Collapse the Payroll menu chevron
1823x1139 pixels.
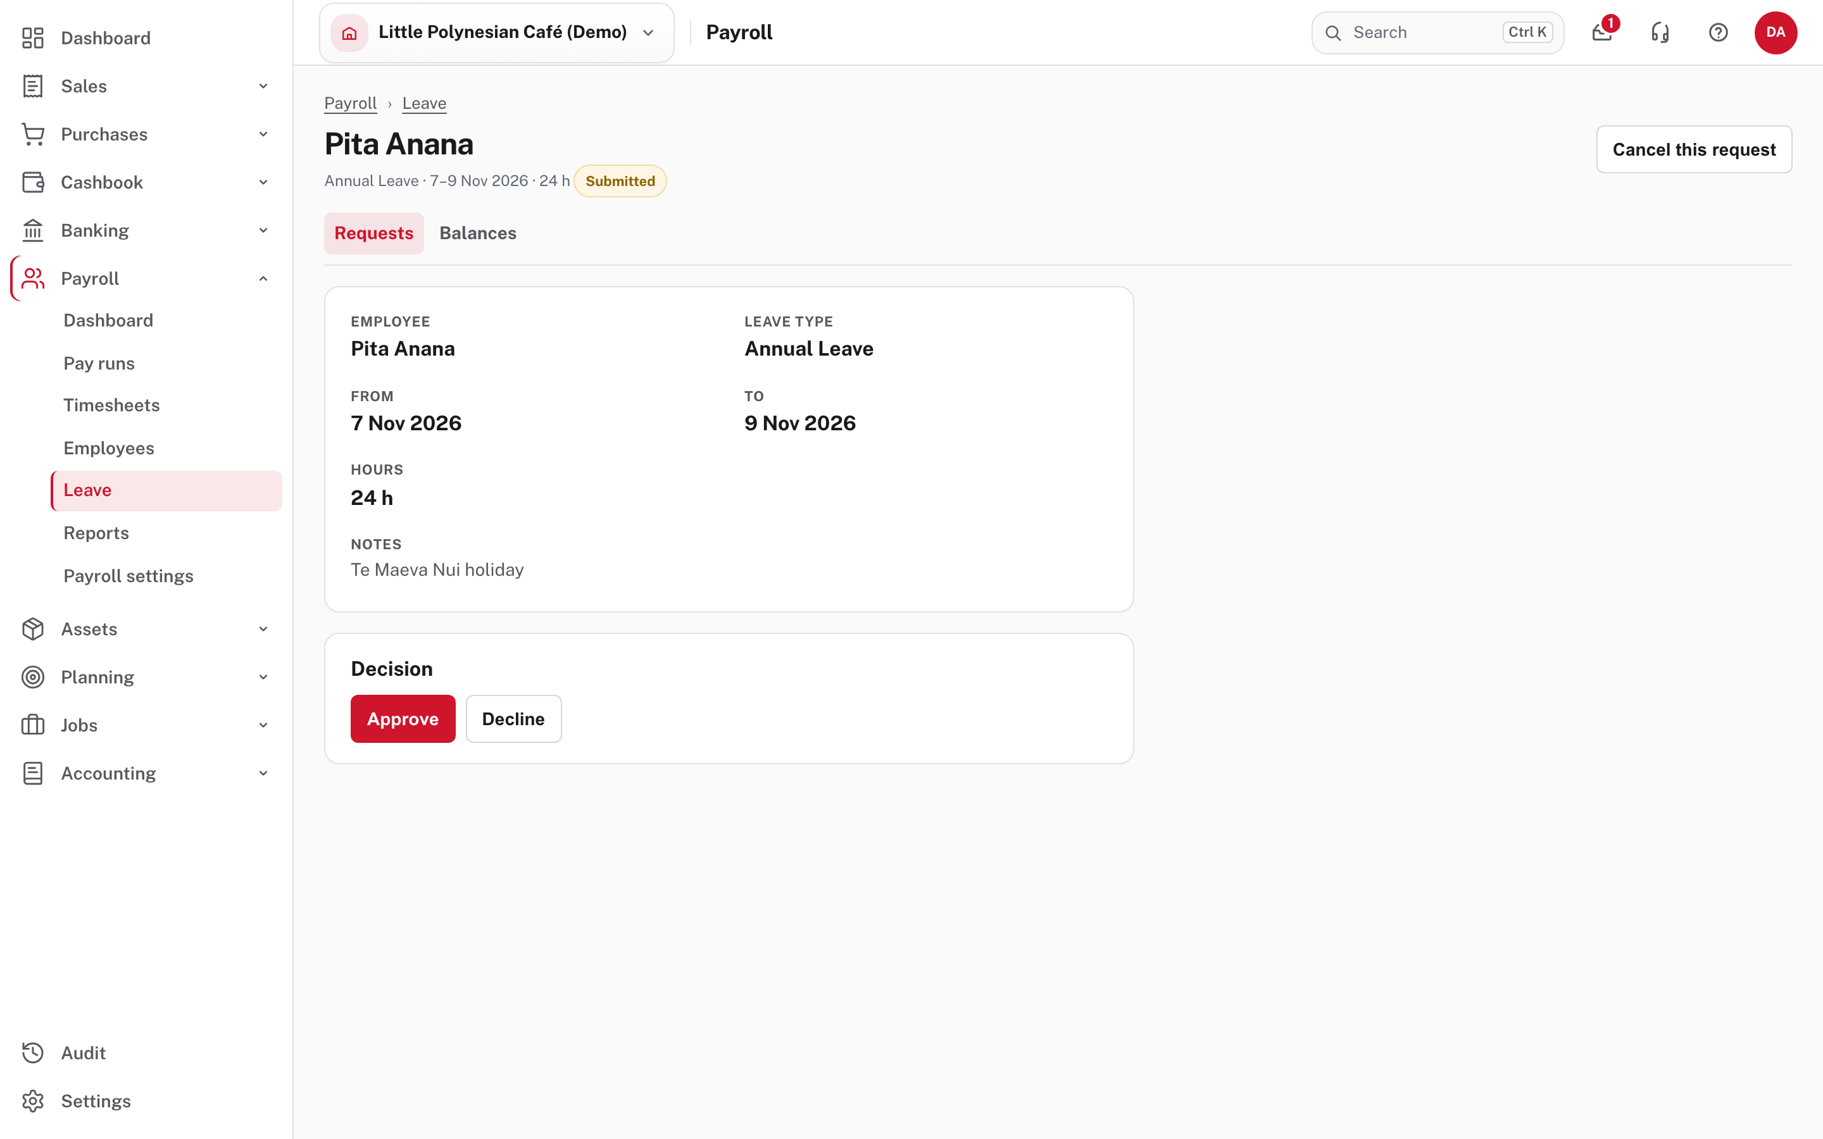tap(263, 278)
